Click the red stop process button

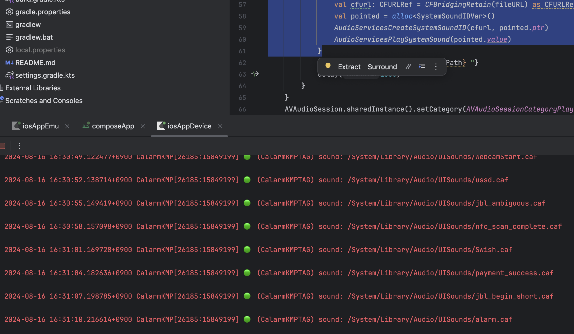tap(3, 146)
